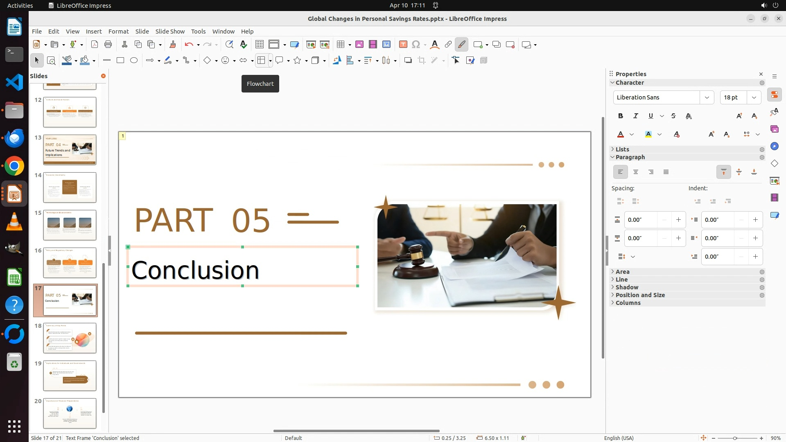Screen dimensions: 786x442
Task: Select slide 18 thumbnail
Action: tap(70, 338)
